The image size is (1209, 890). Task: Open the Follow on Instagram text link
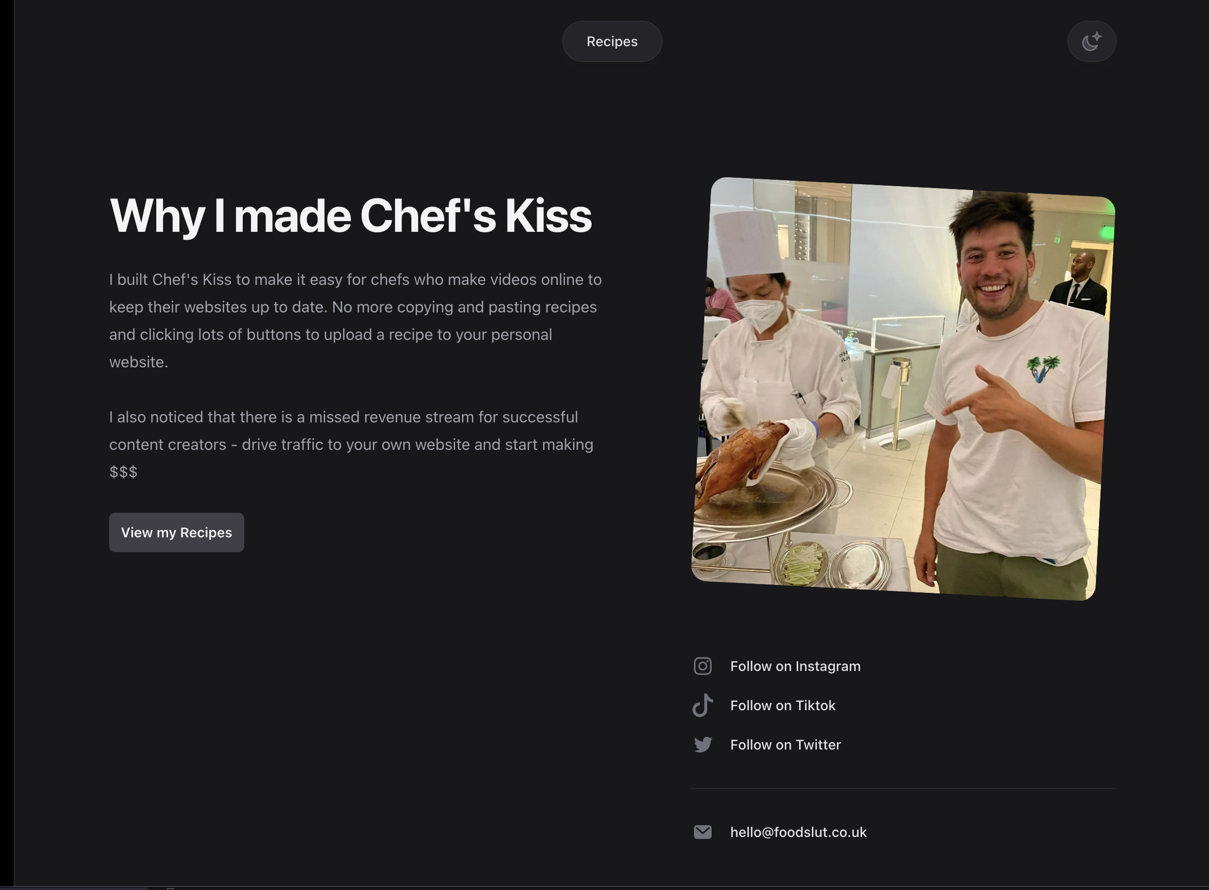[795, 667]
